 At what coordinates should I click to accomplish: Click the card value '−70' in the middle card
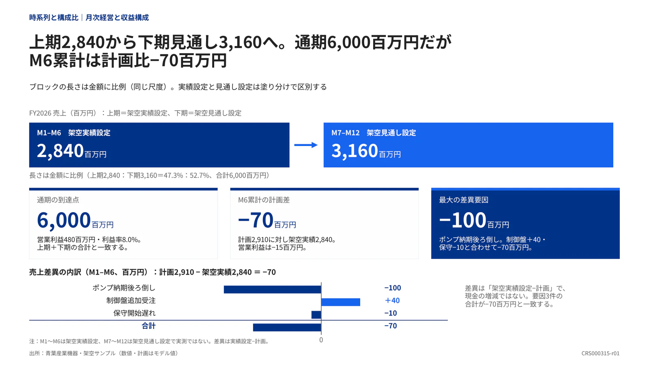[x=256, y=220]
